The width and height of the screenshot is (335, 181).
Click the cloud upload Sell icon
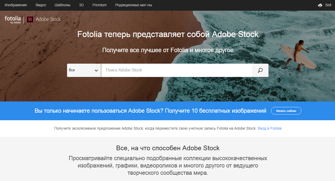pyautogui.click(x=320, y=5)
